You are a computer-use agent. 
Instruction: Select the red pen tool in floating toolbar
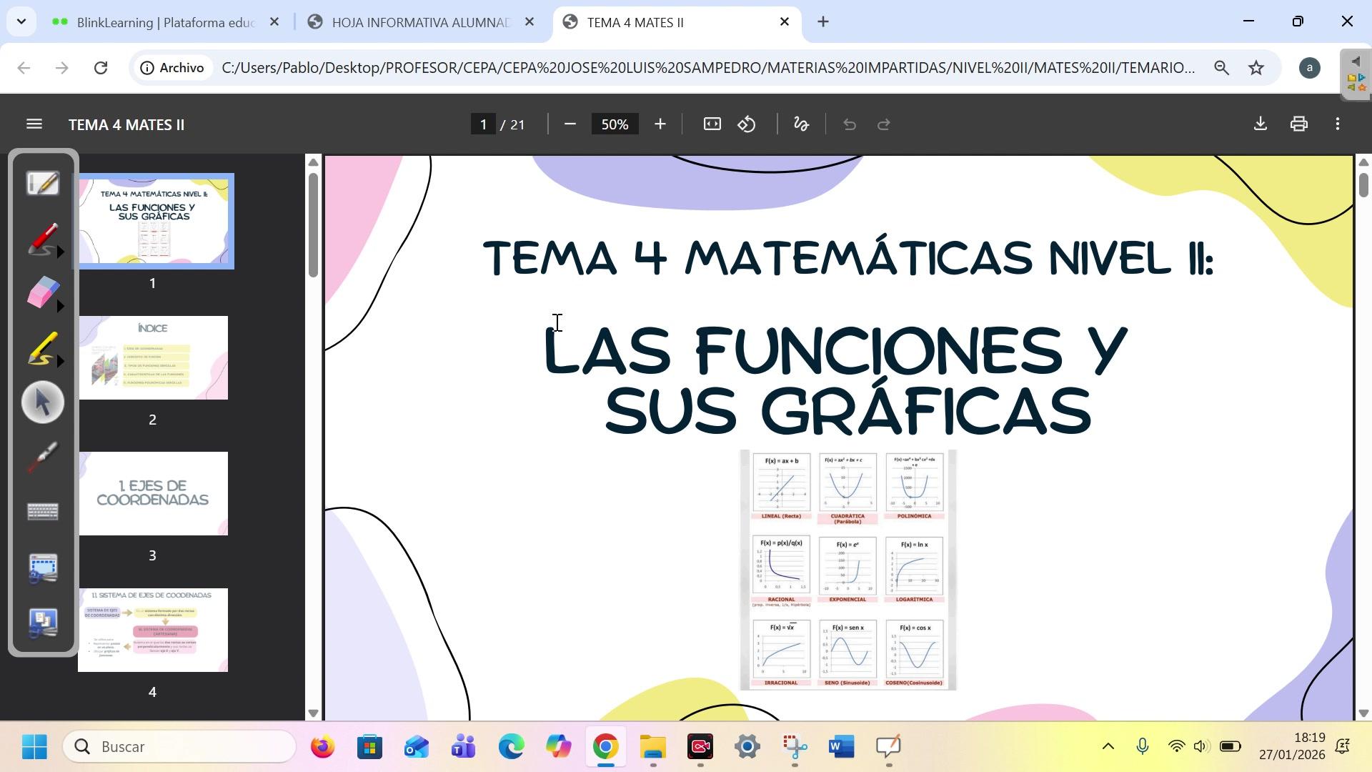41,239
